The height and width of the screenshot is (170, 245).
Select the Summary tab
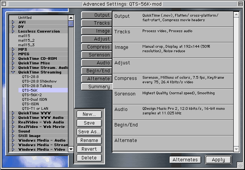pyautogui.click(x=97, y=87)
